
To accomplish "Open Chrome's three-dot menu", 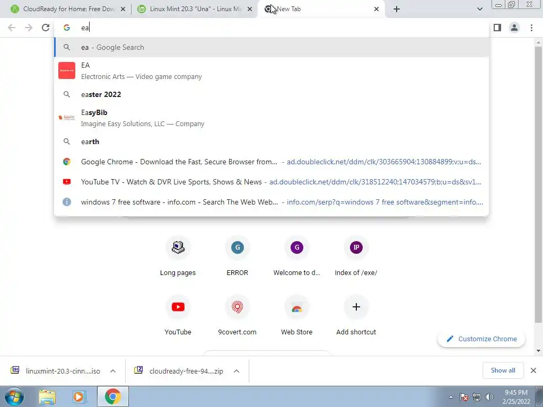I will pyautogui.click(x=531, y=28).
